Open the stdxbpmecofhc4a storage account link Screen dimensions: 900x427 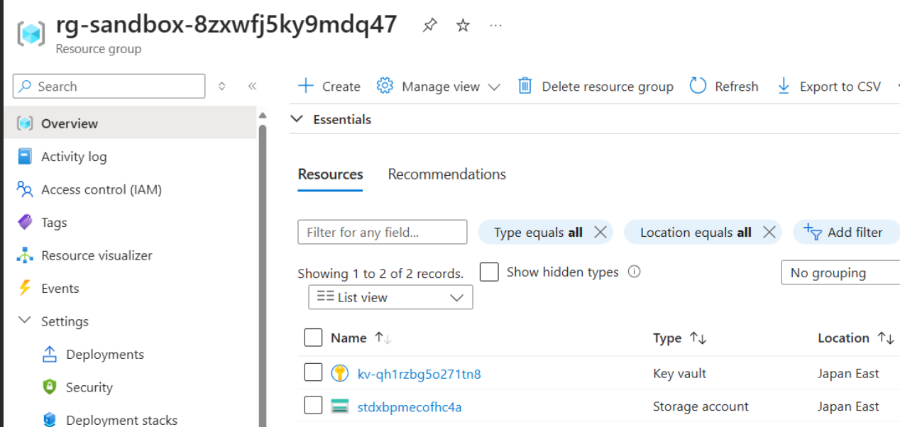point(410,407)
